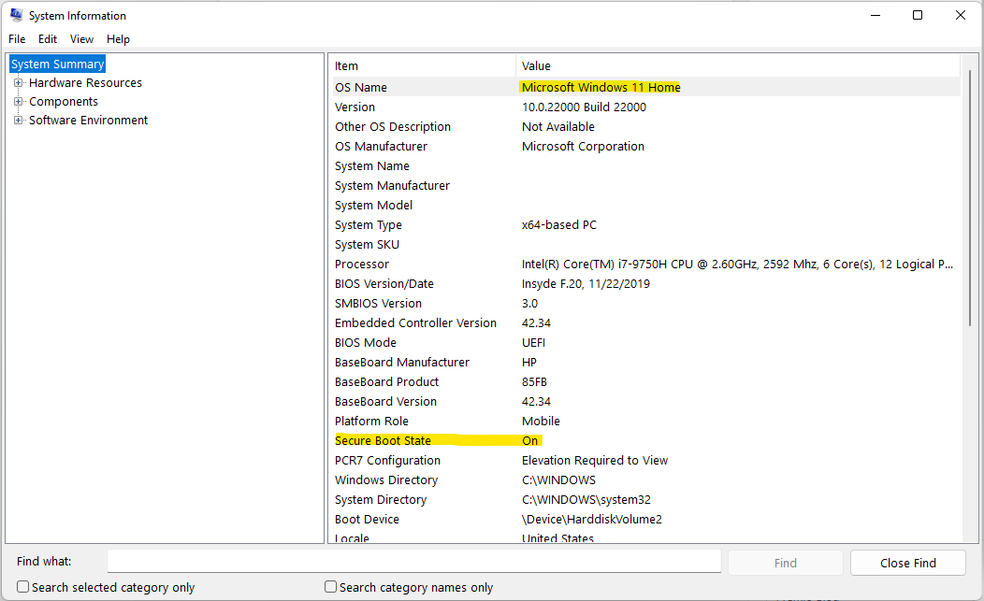This screenshot has width=984, height=601.
Task: Click the Mobile value
Action: click(x=541, y=421)
